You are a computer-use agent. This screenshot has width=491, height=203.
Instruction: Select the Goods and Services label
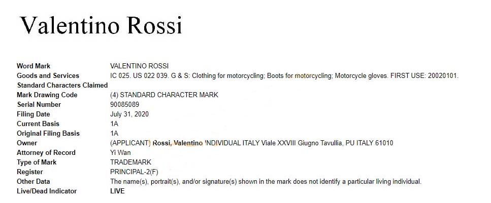(x=48, y=75)
